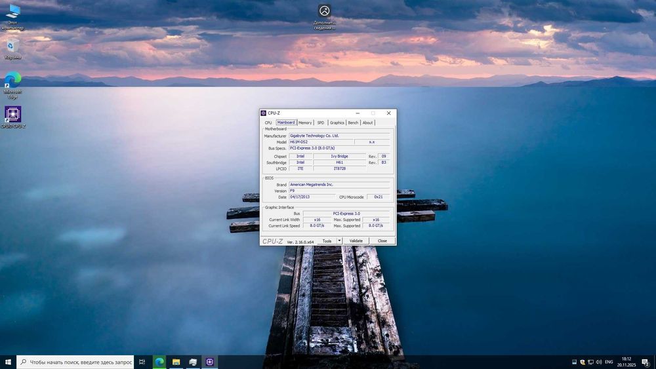
Task: Click Max. Supported link width x16
Action: pyautogui.click(x=376, y=220)
